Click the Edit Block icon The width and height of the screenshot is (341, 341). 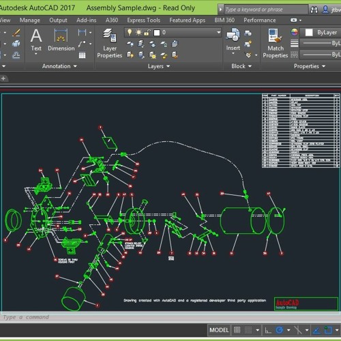tap(248, 44)
